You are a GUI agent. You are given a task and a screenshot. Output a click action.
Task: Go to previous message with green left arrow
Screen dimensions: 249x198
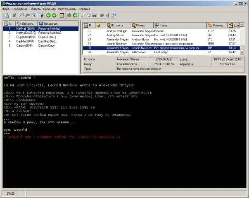point(48,15)
